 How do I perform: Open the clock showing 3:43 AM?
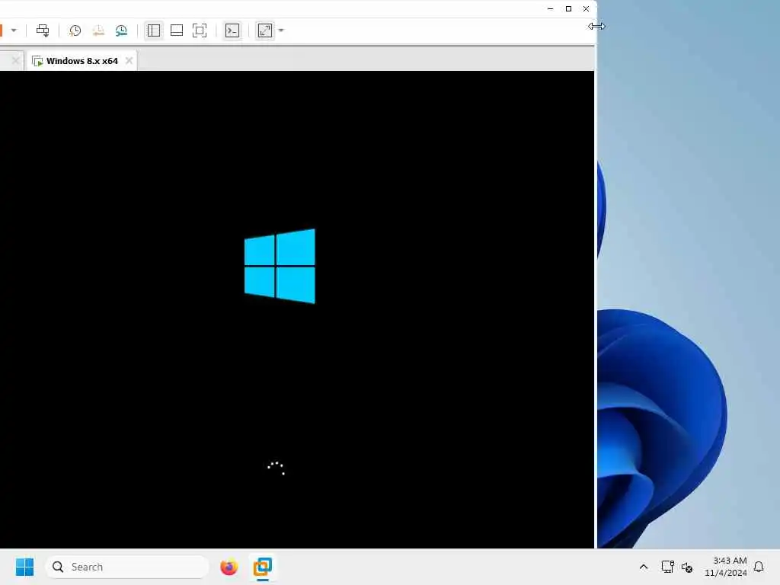pyautogui.click(x=725, y=567)
